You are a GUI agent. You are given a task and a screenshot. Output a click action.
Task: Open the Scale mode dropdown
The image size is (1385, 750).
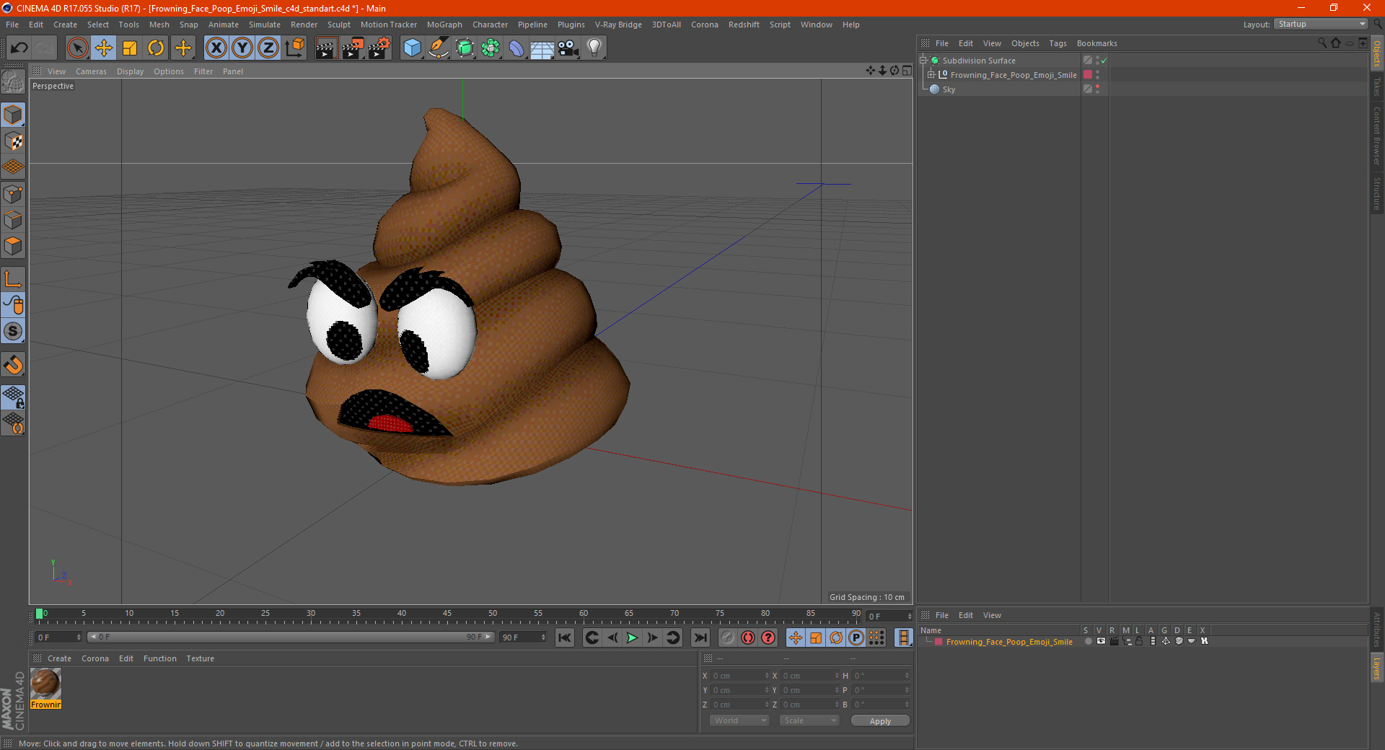(x=809, y=720)
